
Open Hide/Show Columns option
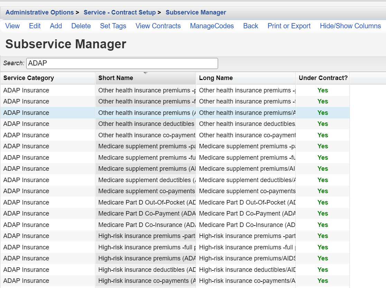pyautogui.click(x=350, y=26)
